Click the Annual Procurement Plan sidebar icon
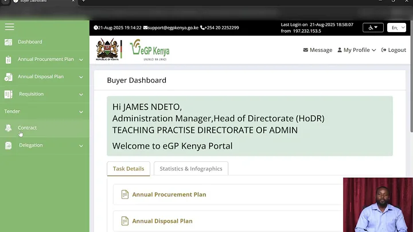Screen dimensions: 413x232 click(x=8, y=60)
